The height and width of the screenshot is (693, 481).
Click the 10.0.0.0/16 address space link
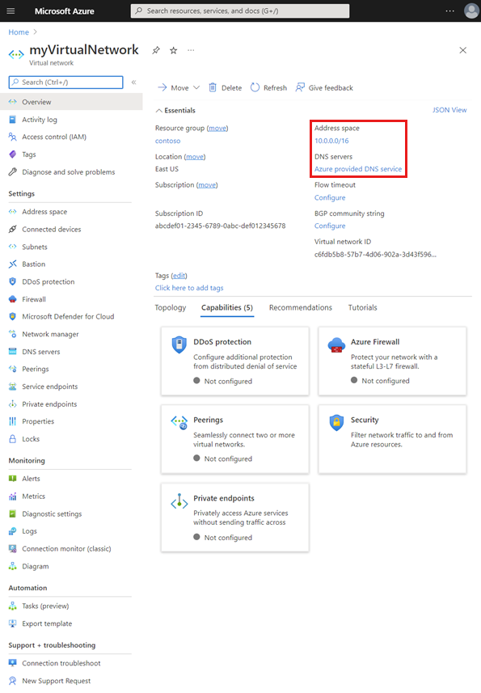331,141
